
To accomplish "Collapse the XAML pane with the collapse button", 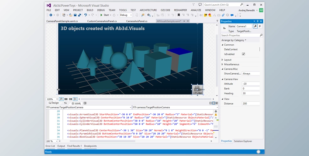I will coord(217,103).
